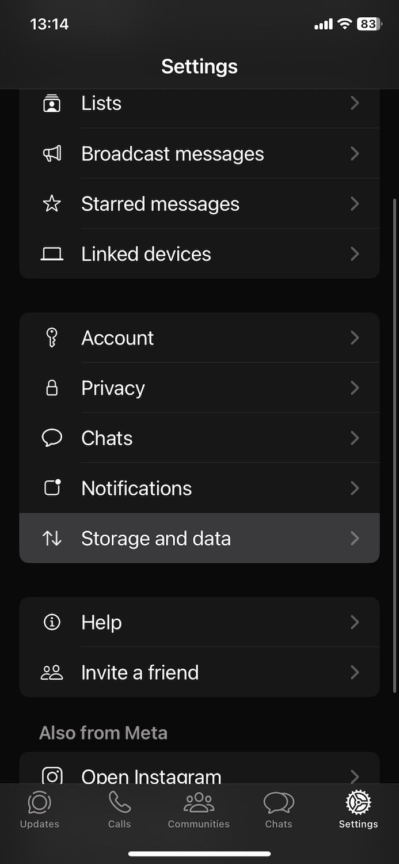Expand the Linked devices chevron
Screen dimensions: 399x864
355,254
